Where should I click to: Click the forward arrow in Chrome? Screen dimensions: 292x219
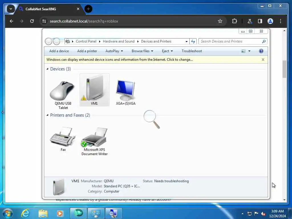(22, 21)
